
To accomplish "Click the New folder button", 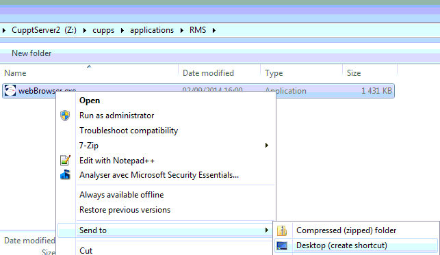I will click(31, 53).
